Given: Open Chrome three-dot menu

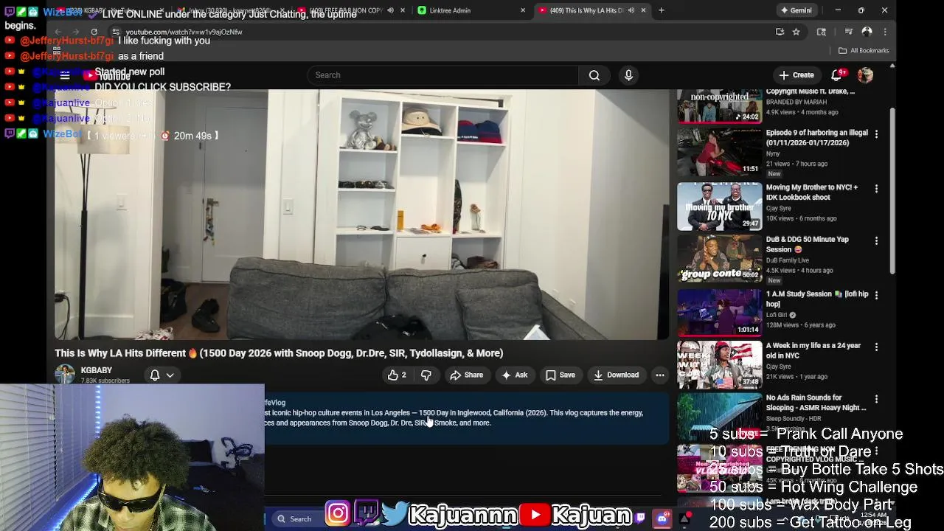Looking at the screenshot, I should [x=884, y=32].
